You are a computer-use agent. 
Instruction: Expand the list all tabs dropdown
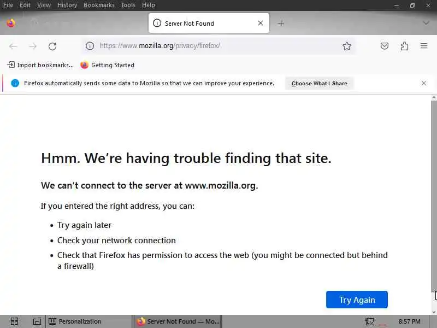click(426, 24)
